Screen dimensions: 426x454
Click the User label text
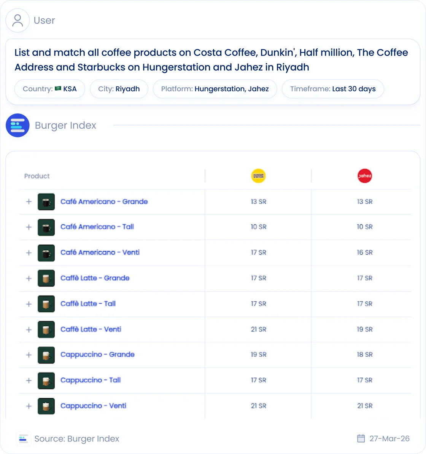click(x=44, y=20)
